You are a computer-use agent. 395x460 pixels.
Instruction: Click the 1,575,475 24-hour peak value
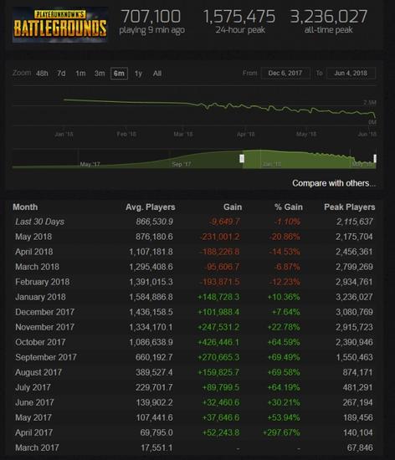239,17
